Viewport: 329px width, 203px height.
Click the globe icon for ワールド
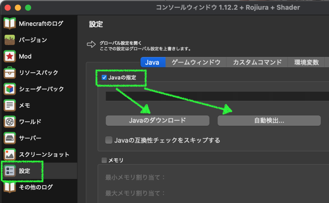10,122
